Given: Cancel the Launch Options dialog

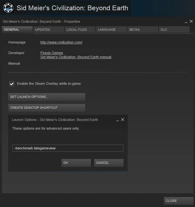Looking at the screenshot, I should click(109, 163).
